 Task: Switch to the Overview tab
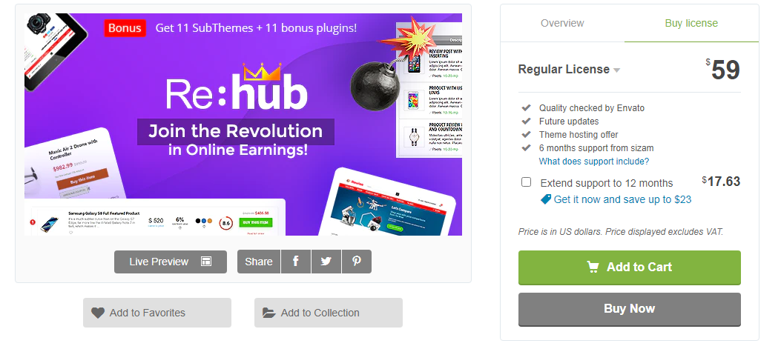point(562,23)
